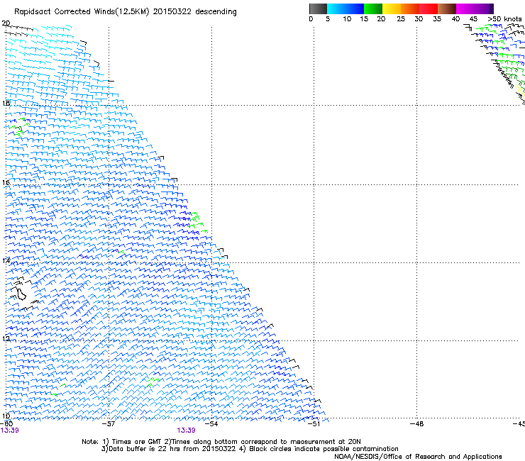This screenshot has height=461, width=525.
Task: Click the green 15-20 knots legend segment
Action: (x=373, y=9)
